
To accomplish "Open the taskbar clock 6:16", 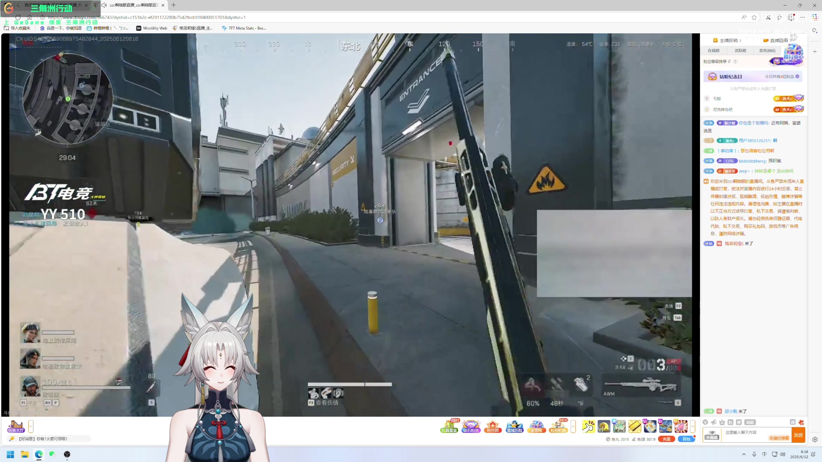I will (x=799, y=454).
